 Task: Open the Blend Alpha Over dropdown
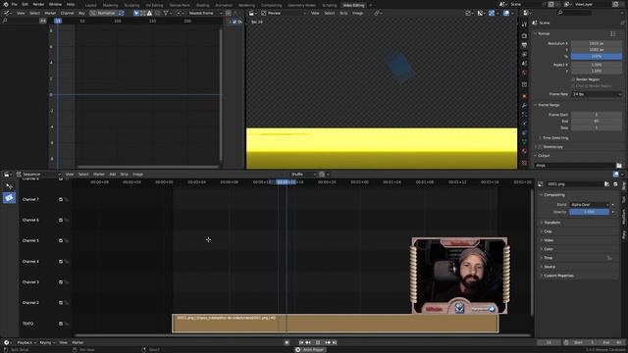(589, 205)
